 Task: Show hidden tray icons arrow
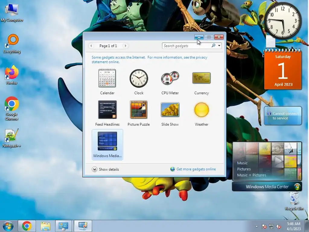tap(256, 226)
